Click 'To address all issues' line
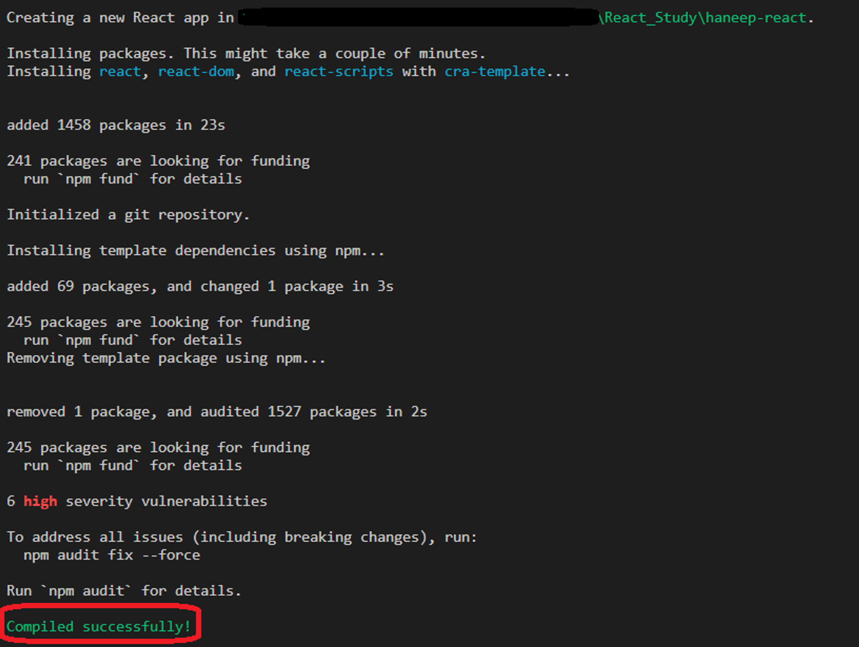Screen dimensions: 859x647 [242, 537]
